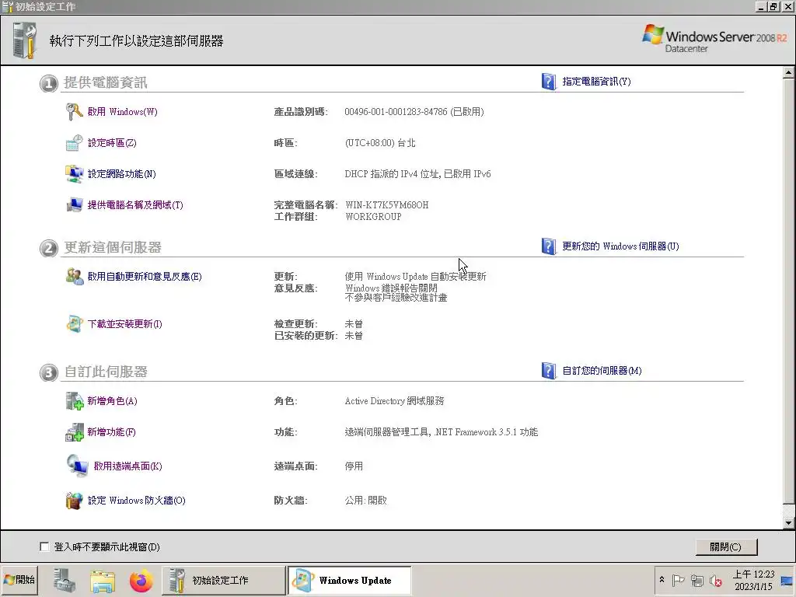The height and width of the screenshot is (597, 796).
Task: Launch Firefox from the taskbar
Action: [141, 581]
